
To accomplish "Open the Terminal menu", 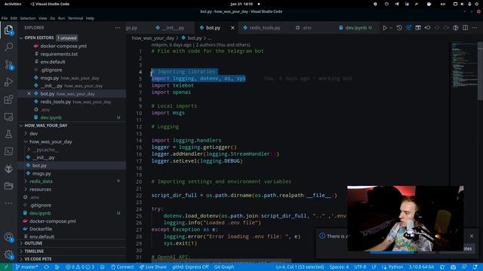I will coord(75,18).
